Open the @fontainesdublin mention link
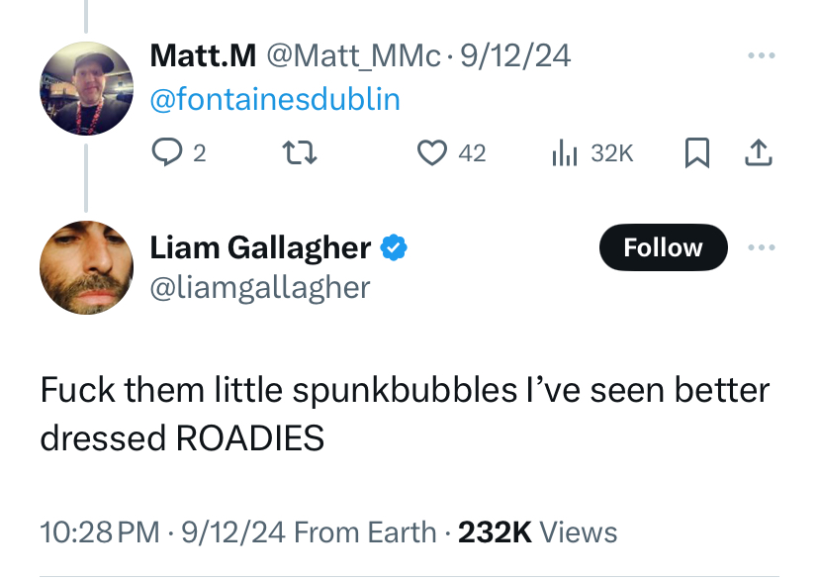Screen dimensions: 819x578 pos(275,99)
